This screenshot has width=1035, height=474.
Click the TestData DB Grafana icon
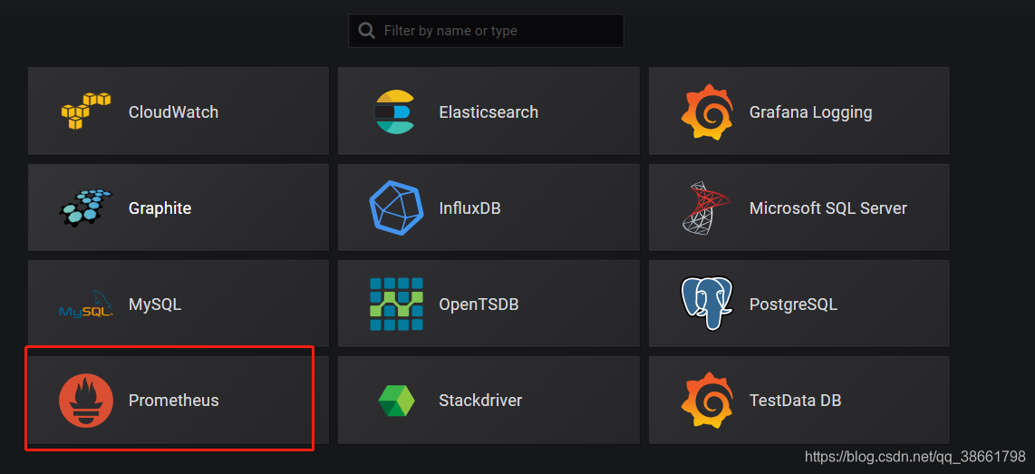point(708,400)
